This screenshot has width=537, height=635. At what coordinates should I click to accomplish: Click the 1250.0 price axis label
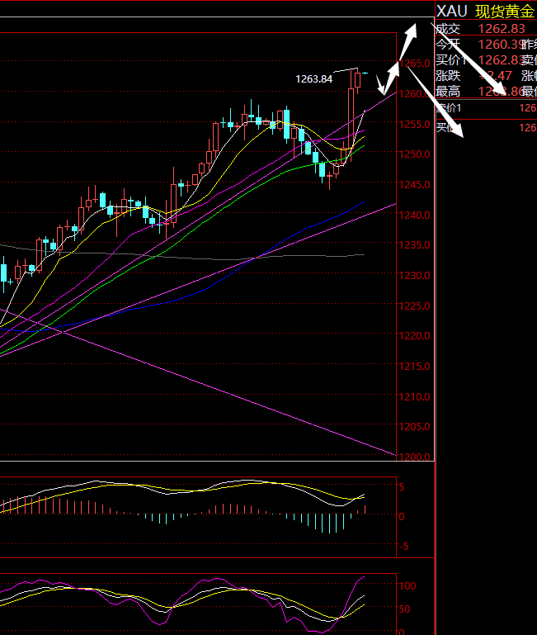[415, 154]
